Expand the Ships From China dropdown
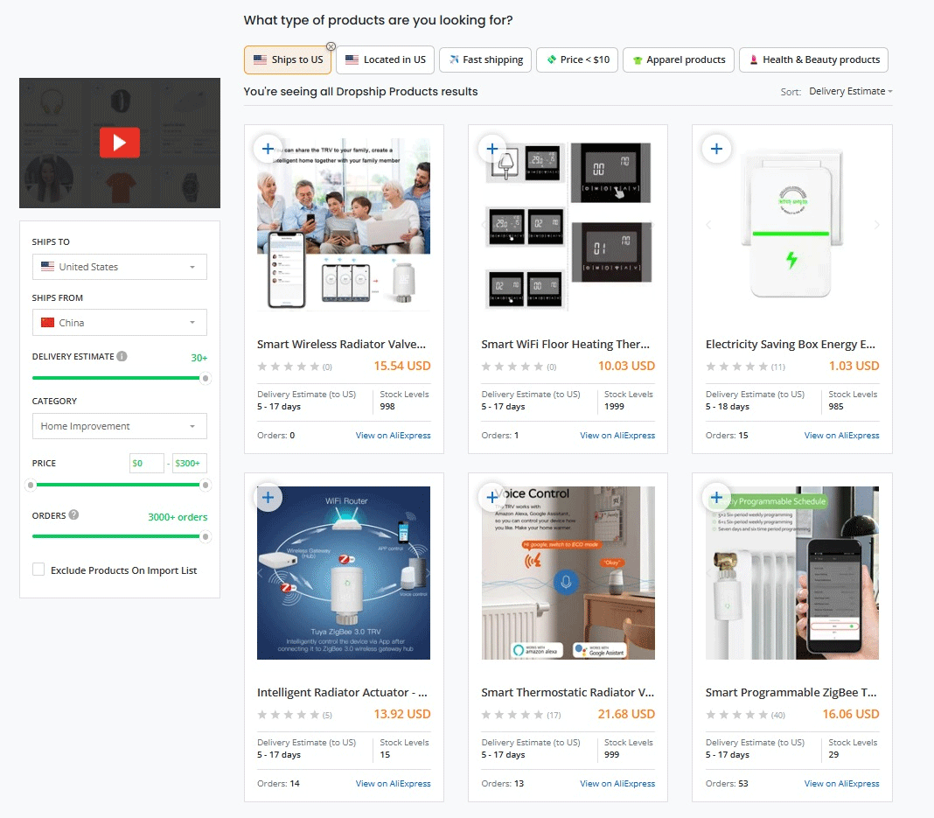 [119, 323]
